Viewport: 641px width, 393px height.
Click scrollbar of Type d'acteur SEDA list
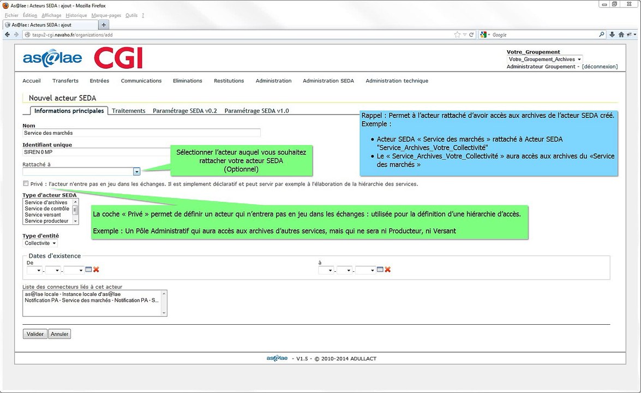[x=75, y=211]
